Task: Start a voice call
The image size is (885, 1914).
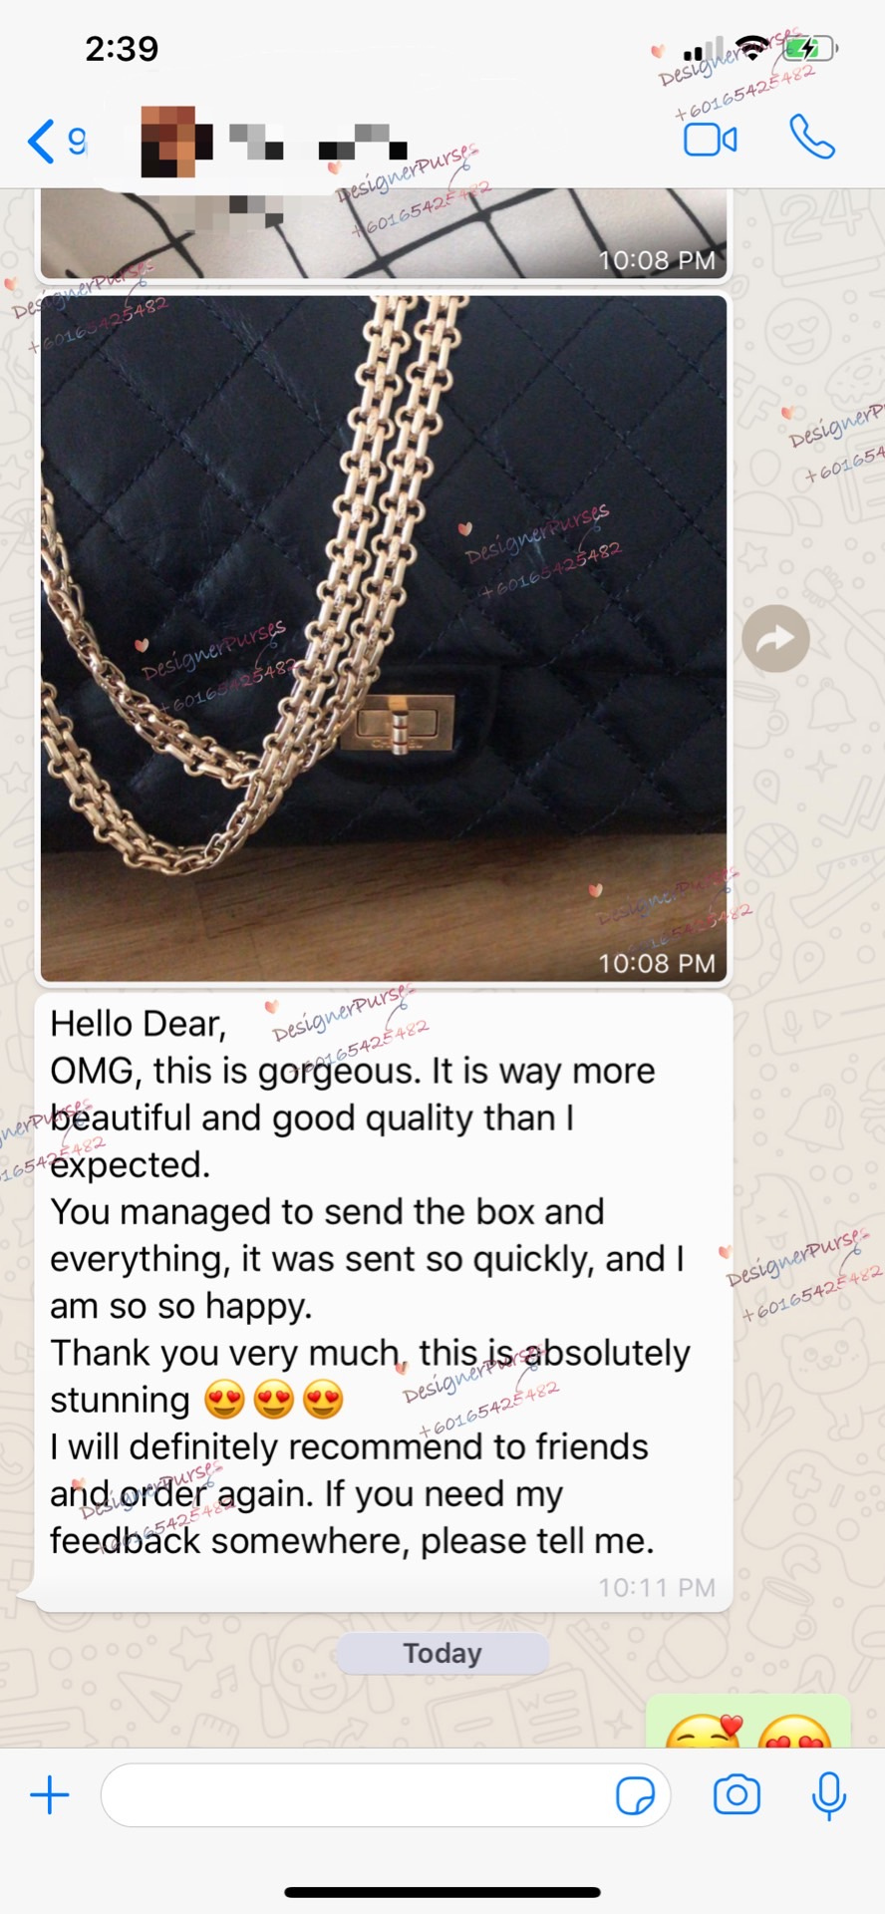Action: tap(812, 138)
